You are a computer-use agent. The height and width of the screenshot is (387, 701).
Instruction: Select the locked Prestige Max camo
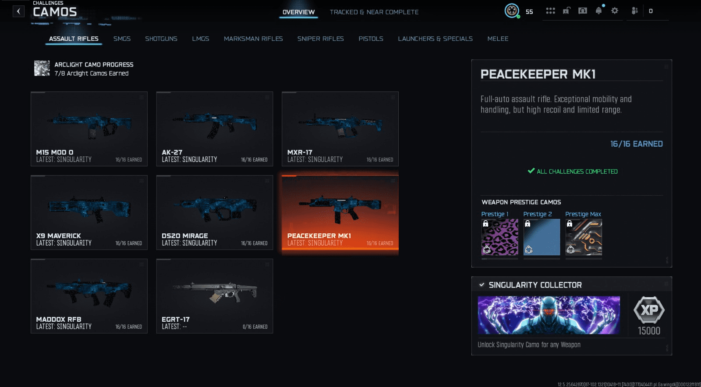(x=584, y=237)
